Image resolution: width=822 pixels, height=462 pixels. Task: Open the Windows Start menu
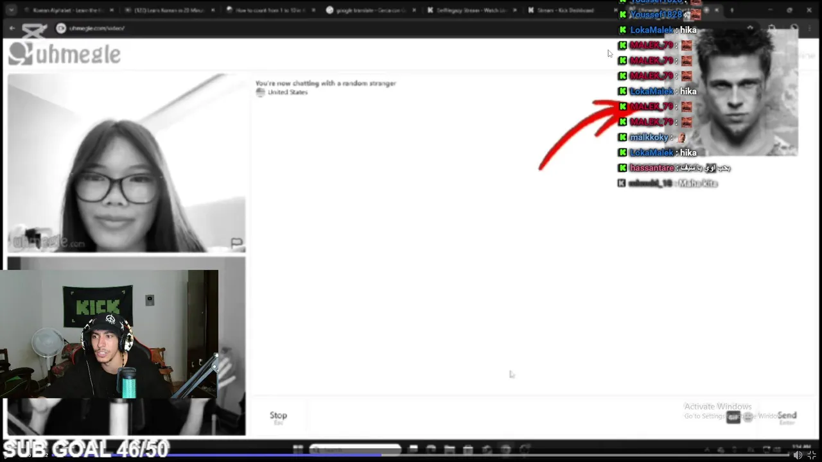(x=297, y=450)
